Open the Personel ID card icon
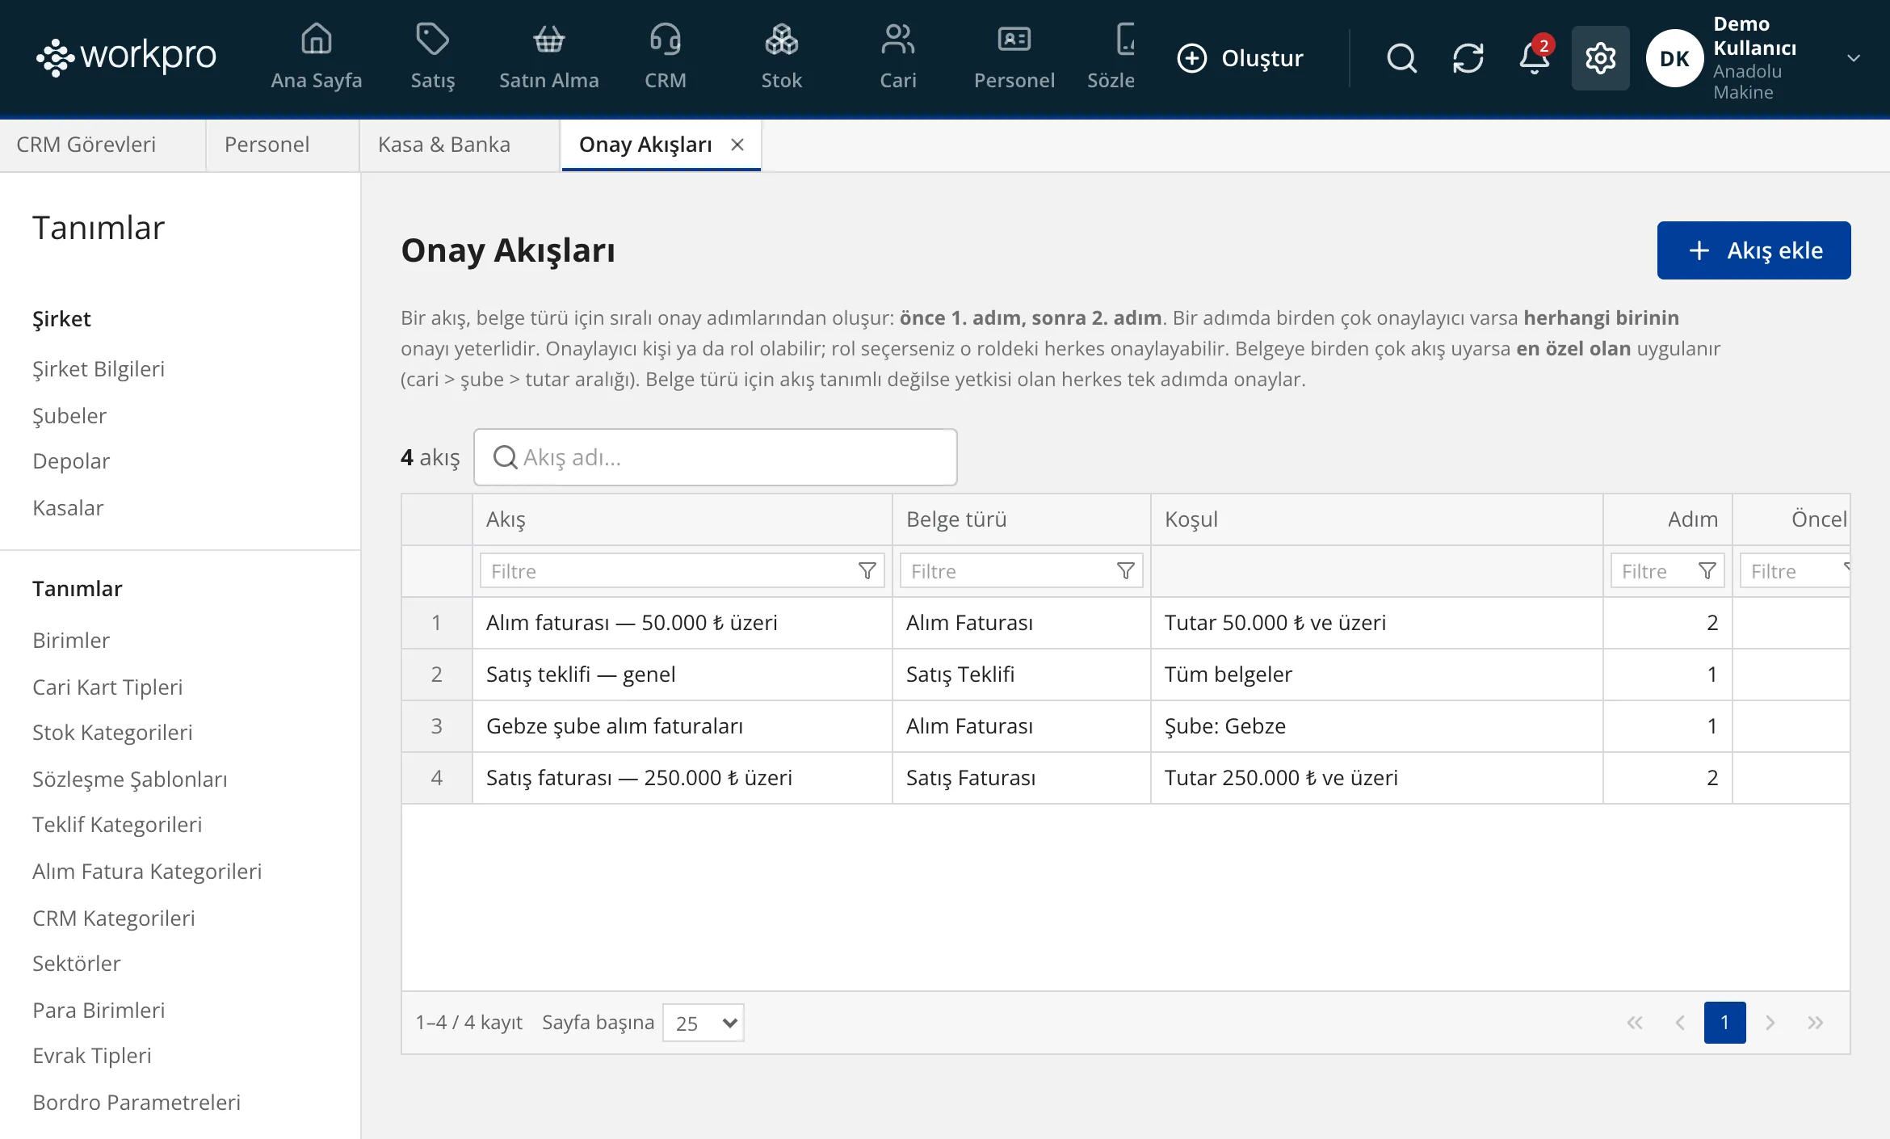 (x=1014, y=39)
